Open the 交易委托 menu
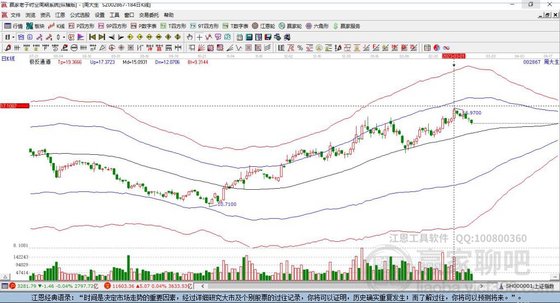Image resolution: width=560 pixels, height=303 pixels. tap(149, 15)
